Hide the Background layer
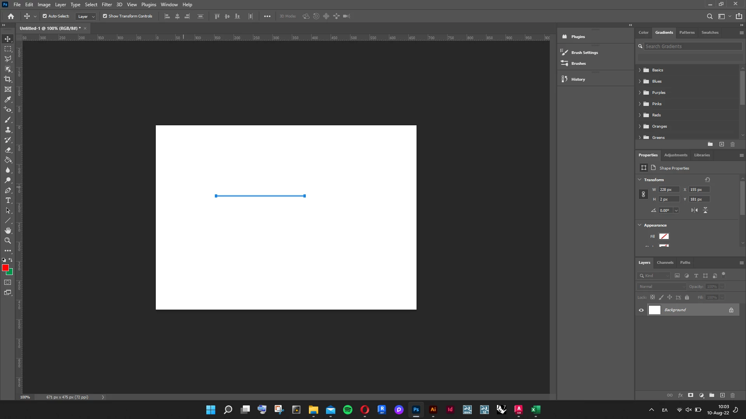 click(641, 310)
